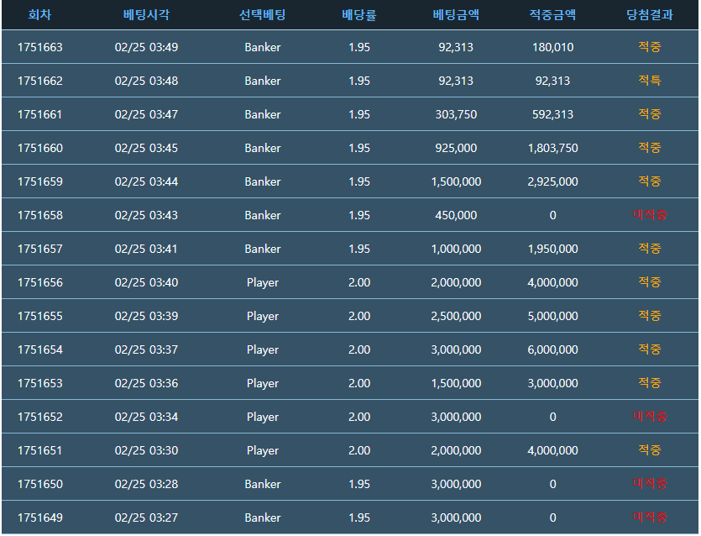The height and width of the screenshot is (536, 701).
Task: Click 적중 result in row 1751663
Action: click(x=650, y=47)
